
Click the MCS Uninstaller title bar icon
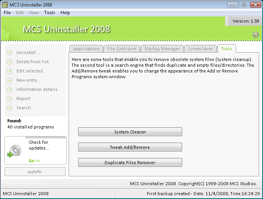pos(5,5)
